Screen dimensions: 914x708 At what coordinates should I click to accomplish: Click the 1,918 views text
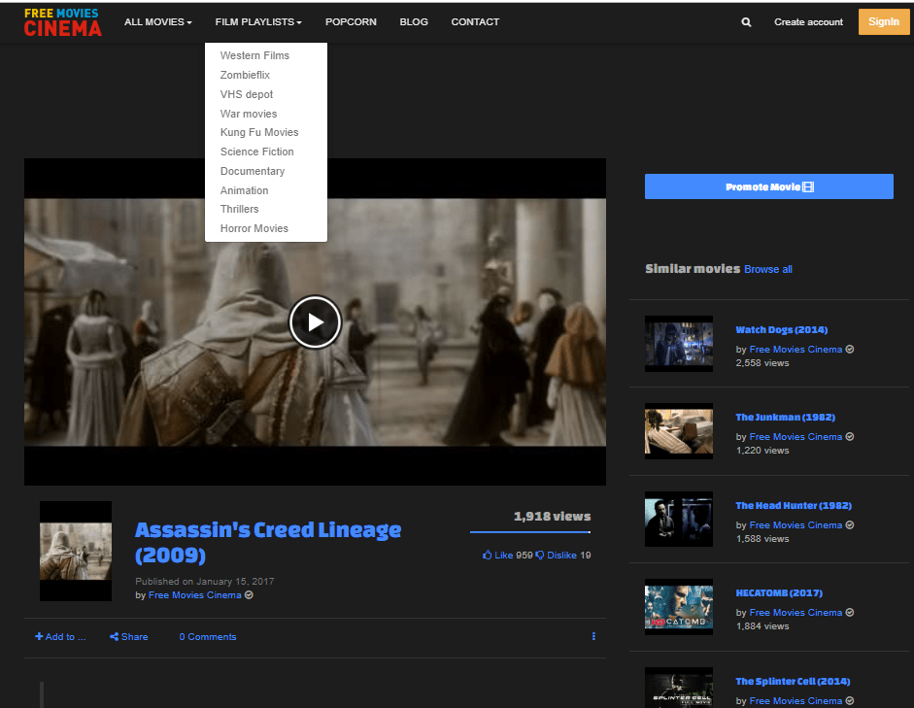coord(552,517)
